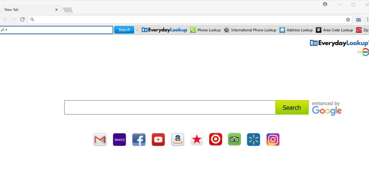Click the Area Code Lookup hash icon
369x172 pixels.
pyautogui.click(x=318, y=30)
